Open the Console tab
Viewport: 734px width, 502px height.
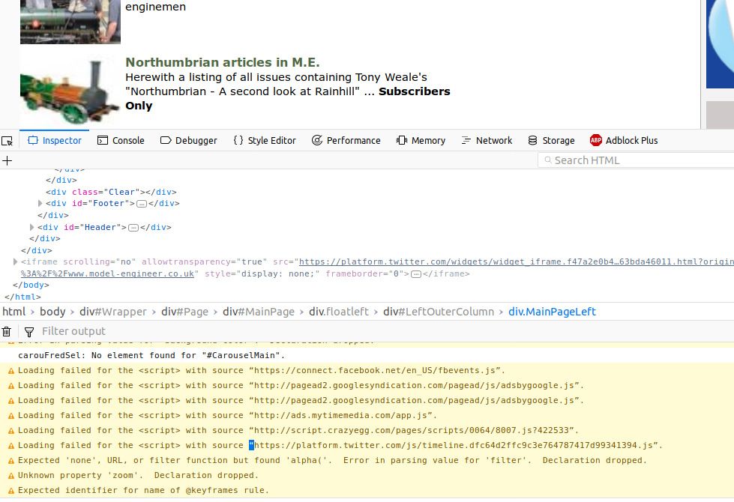[121, 140]
